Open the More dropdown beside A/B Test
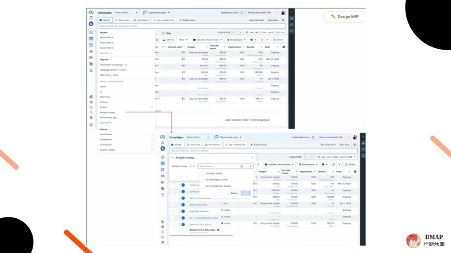Viewport: 451px width, 253px height. (183, 40)
